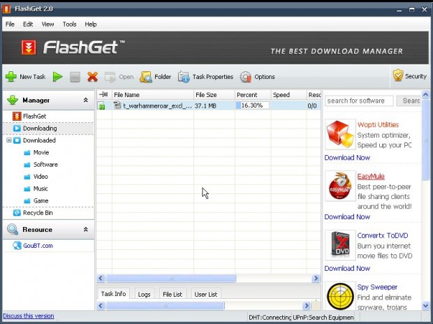Click the easyMule logo thumbnail
This screenshot has height=324, width=433.
[340, 186]
